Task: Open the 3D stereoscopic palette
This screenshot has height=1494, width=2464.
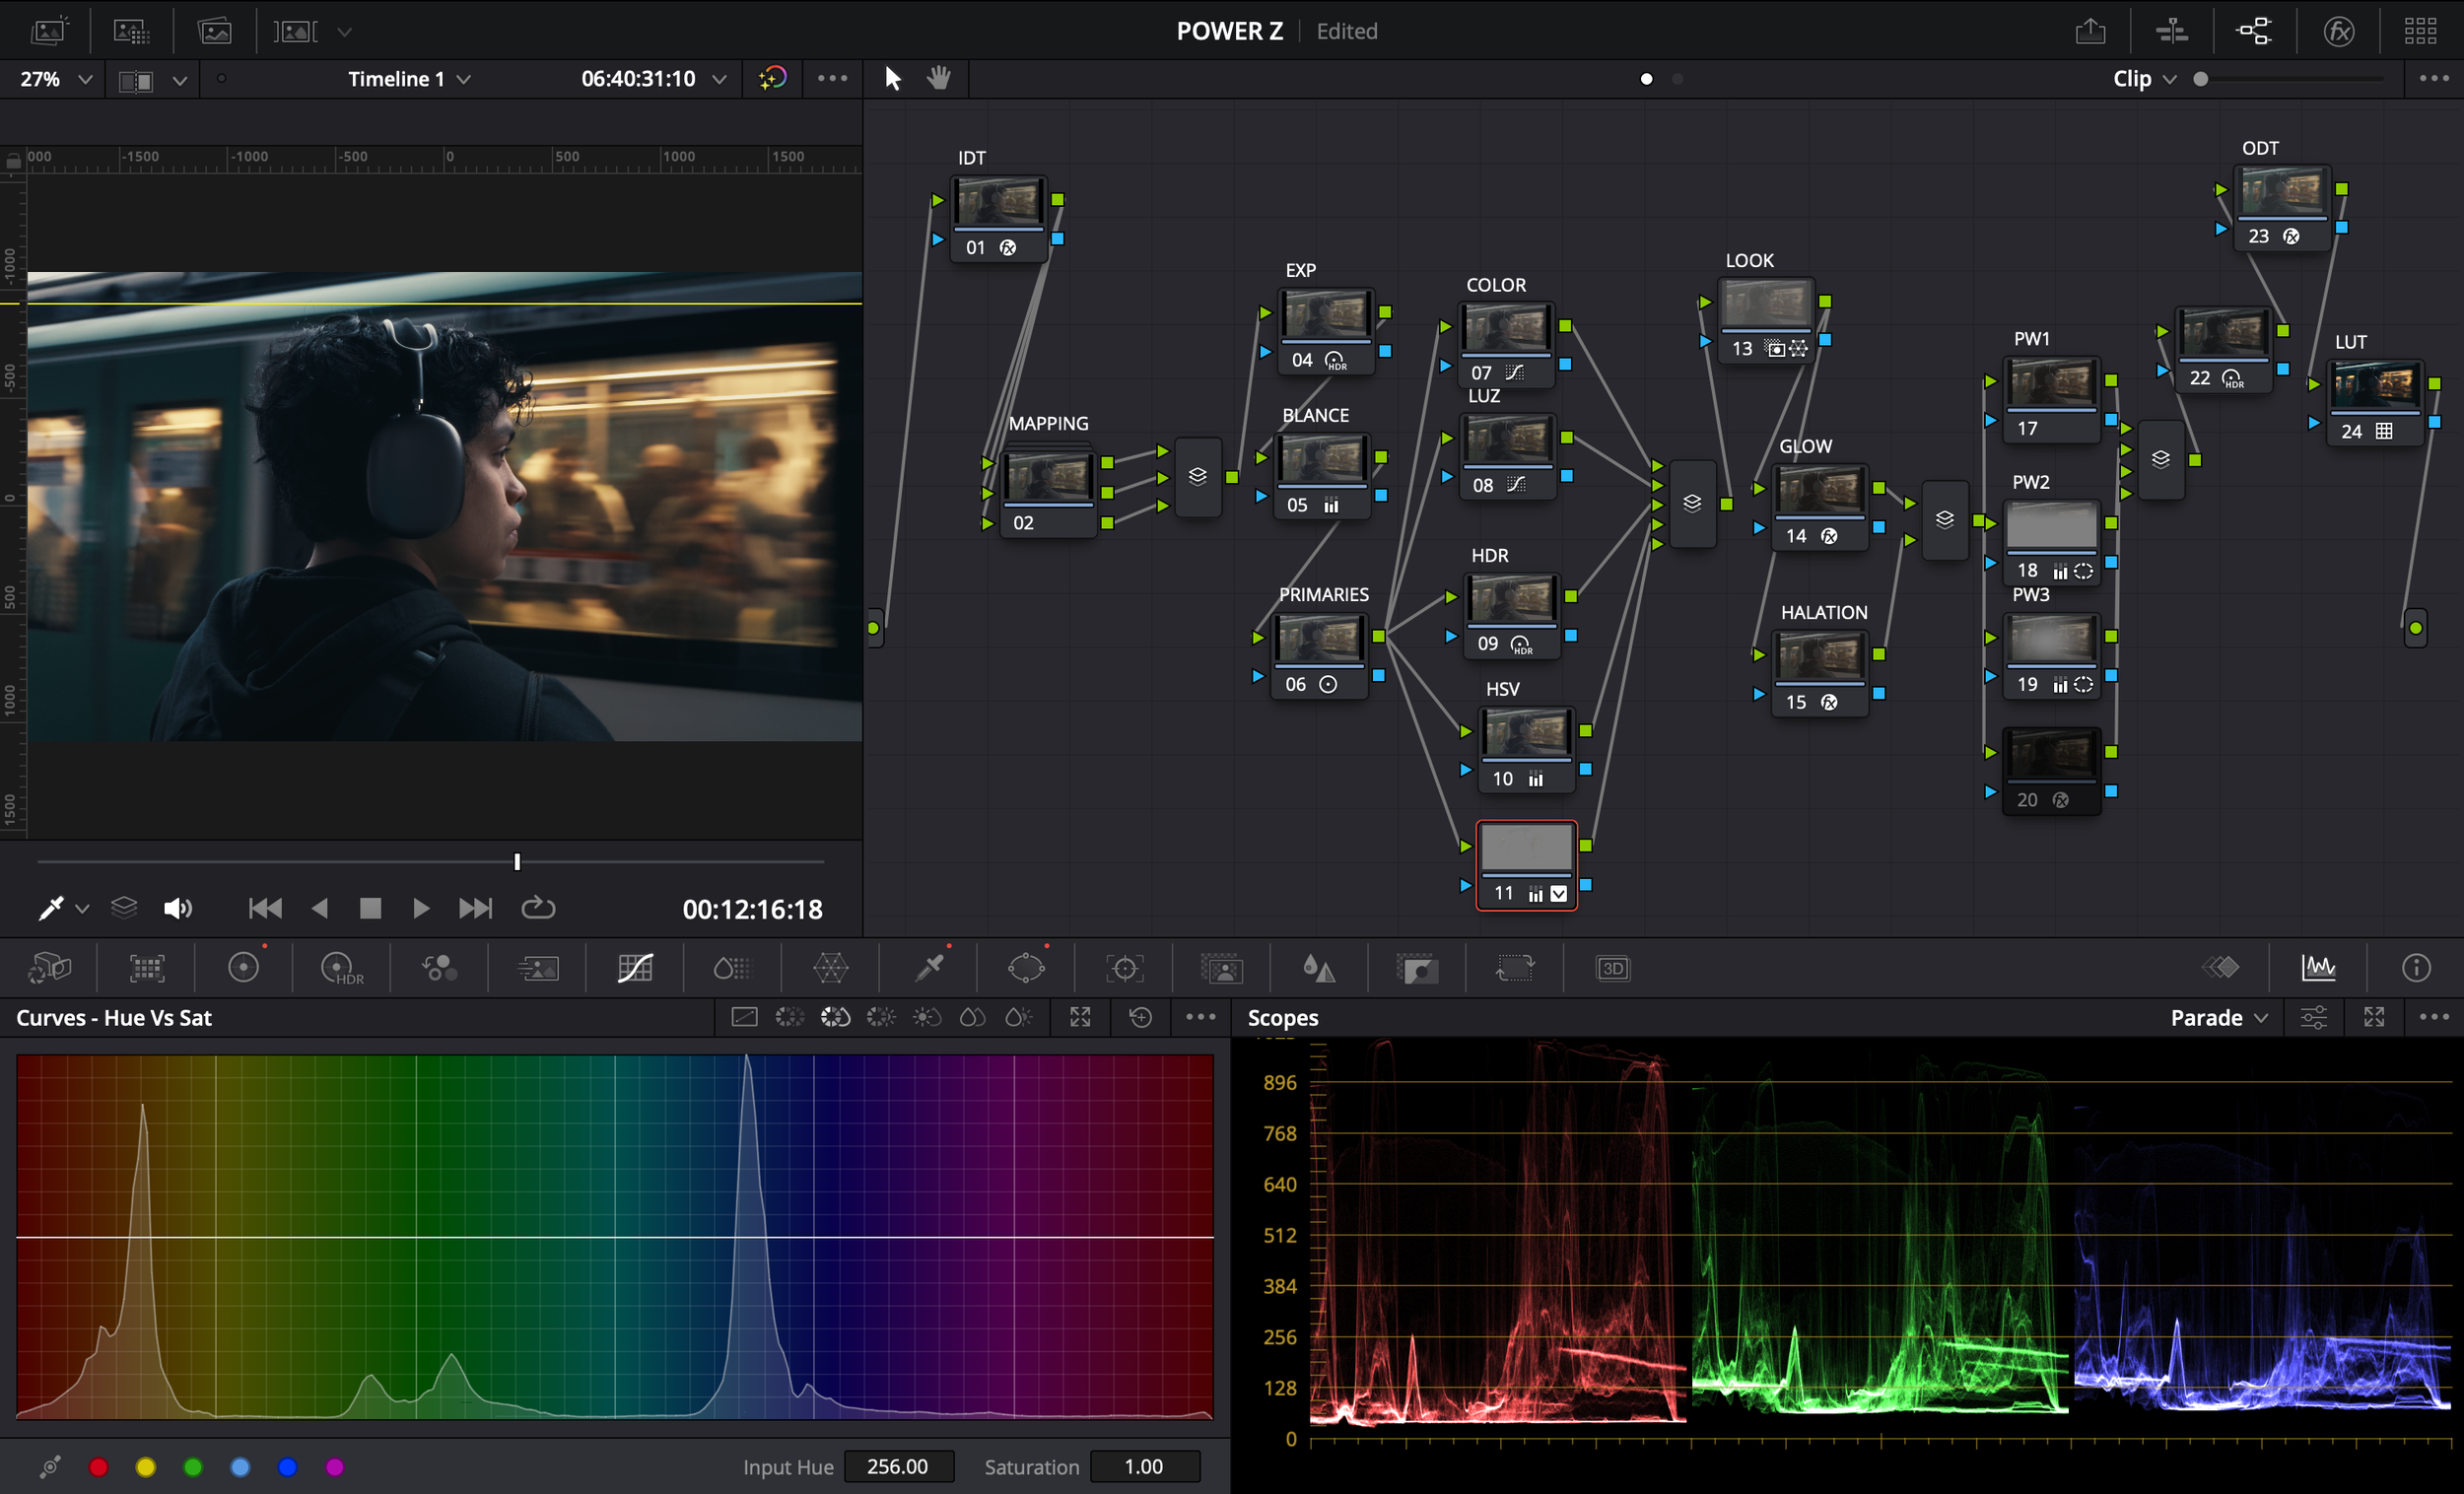Action: click(x=1613, y=968)
